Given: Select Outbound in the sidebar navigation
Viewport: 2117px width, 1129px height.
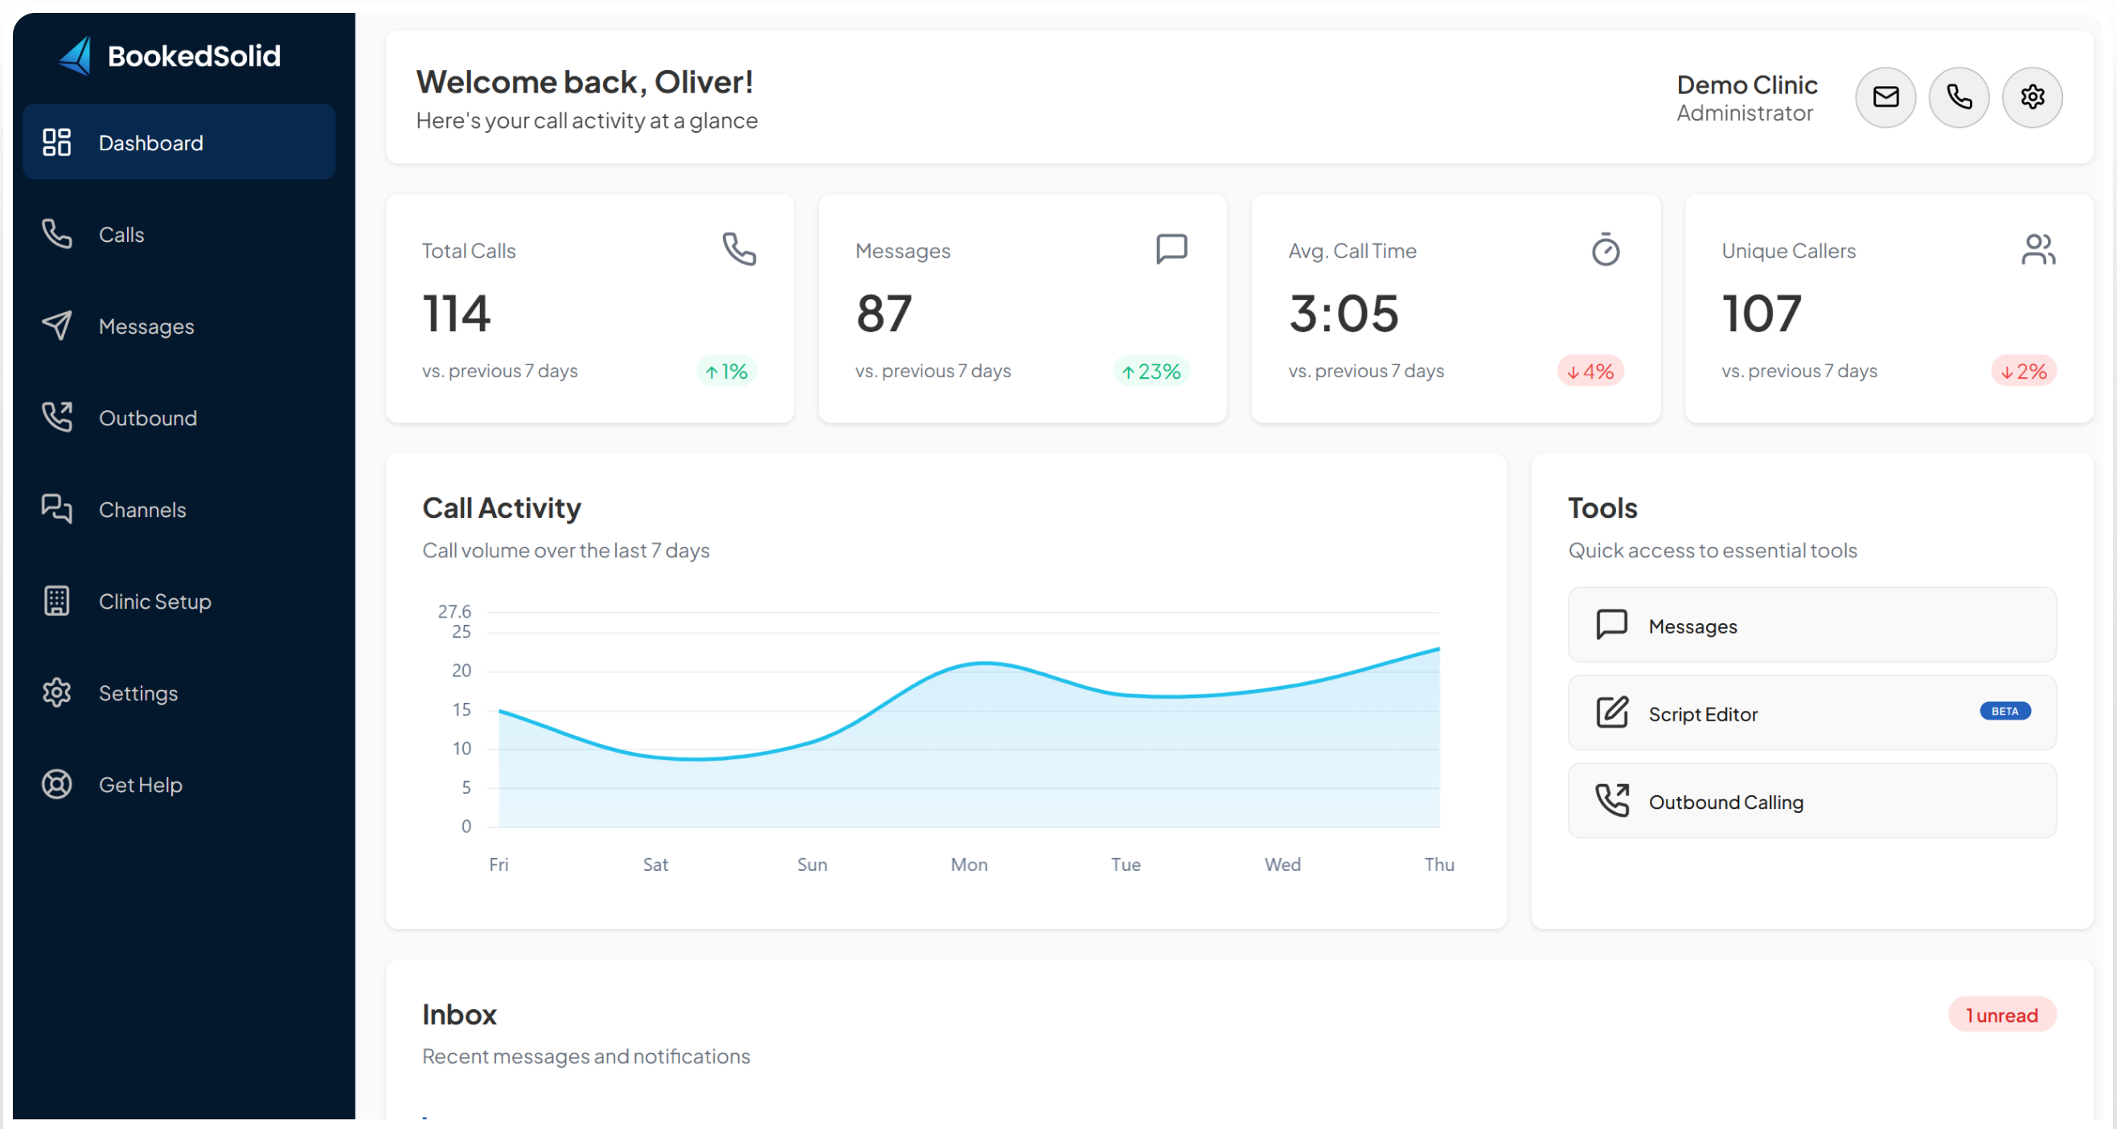Looking at the screenshot, I should (148, 418).
